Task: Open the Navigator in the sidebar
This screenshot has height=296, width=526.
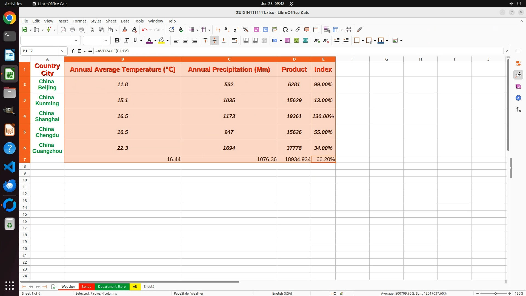Action: [518, 98]
